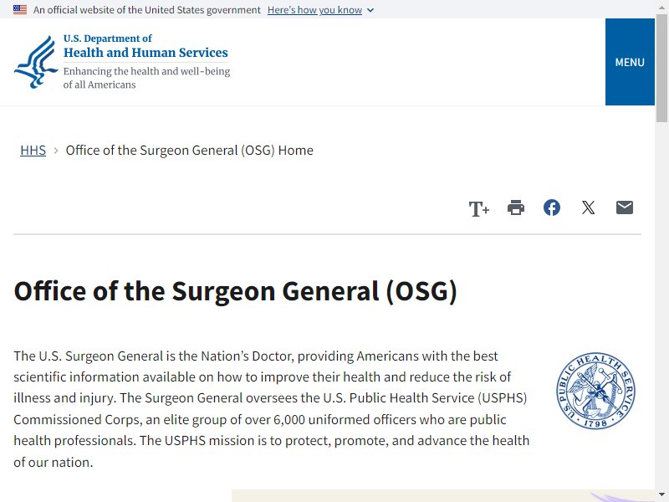Click the vertical scrollbar thumb

(x=661, y=69)
